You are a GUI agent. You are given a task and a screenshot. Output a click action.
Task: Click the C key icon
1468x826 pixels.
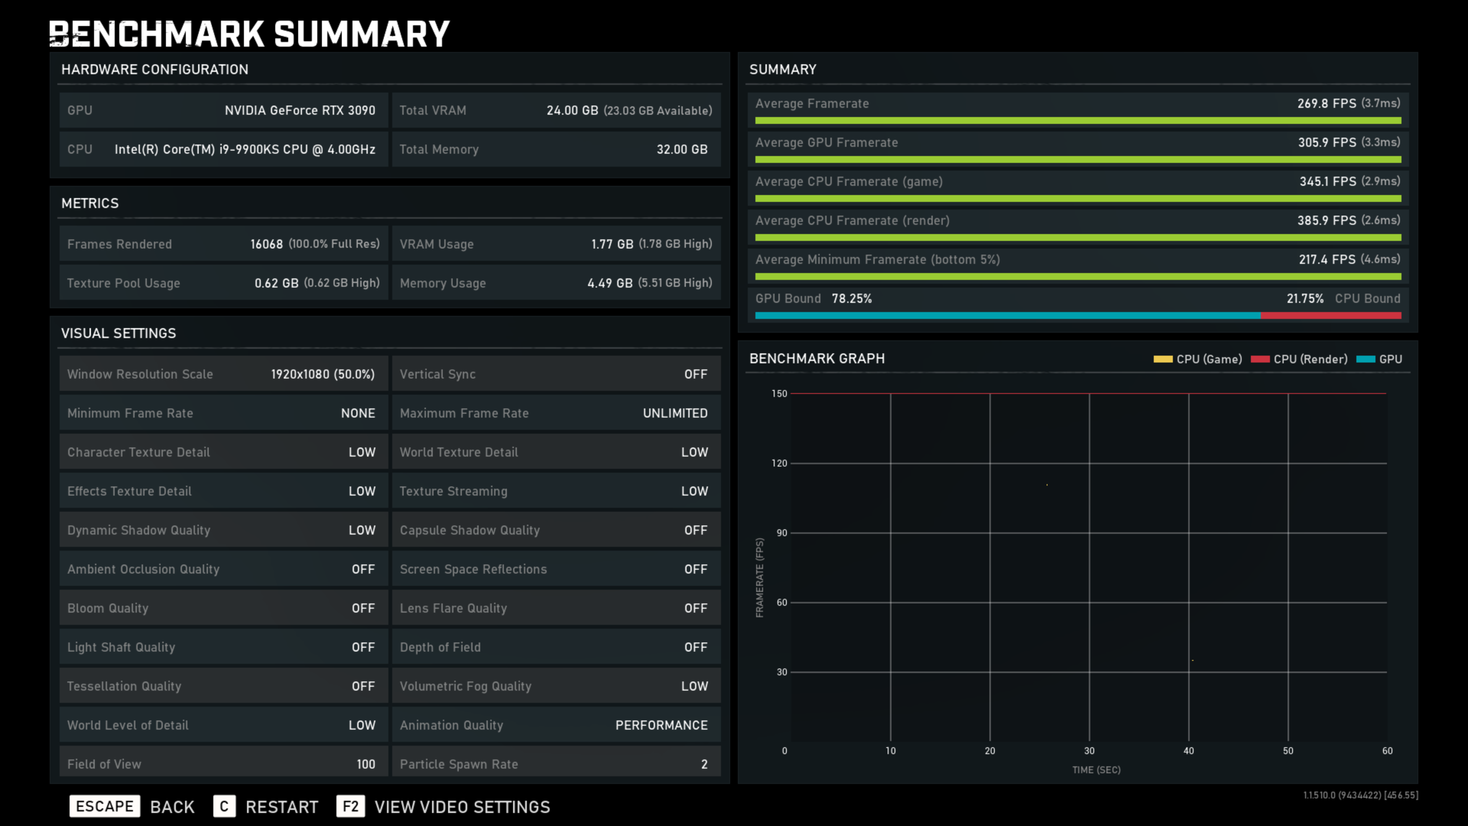224,806
